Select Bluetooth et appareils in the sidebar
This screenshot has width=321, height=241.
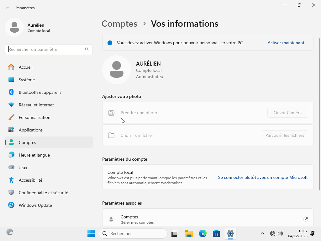pyautogui.click(x=49, y=92)
